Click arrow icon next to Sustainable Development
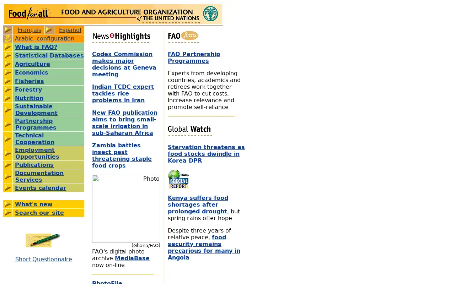The height and width of the screenshot is (284, 455). [x=8, y=110]
